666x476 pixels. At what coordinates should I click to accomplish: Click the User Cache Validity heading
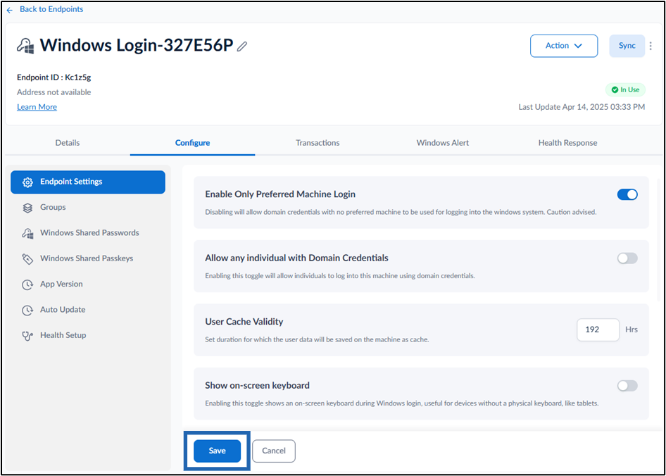point(244,322)
